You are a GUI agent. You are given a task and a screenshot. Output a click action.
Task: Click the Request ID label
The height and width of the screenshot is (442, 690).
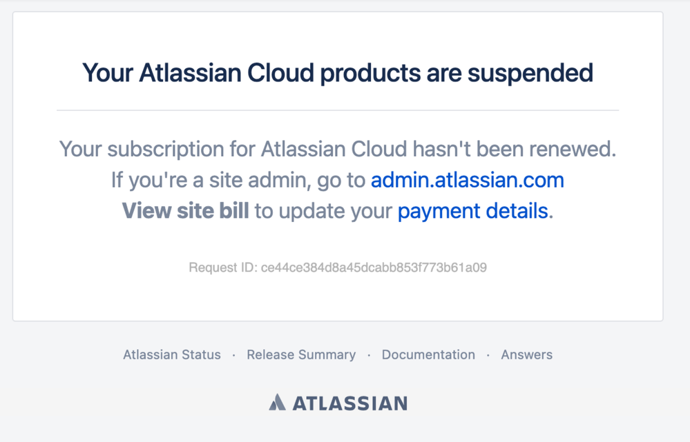click(x=222, y=267)
